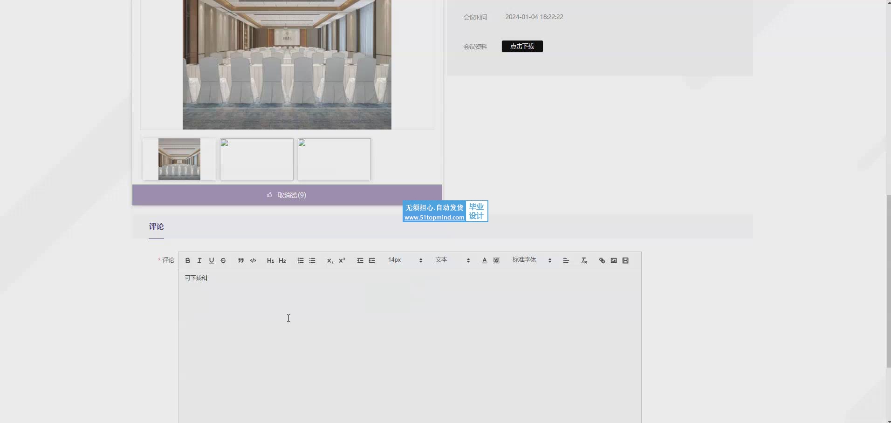Select the first conference room thumbnail
This screenshot has width=891, height=423.
click(179, 159)
